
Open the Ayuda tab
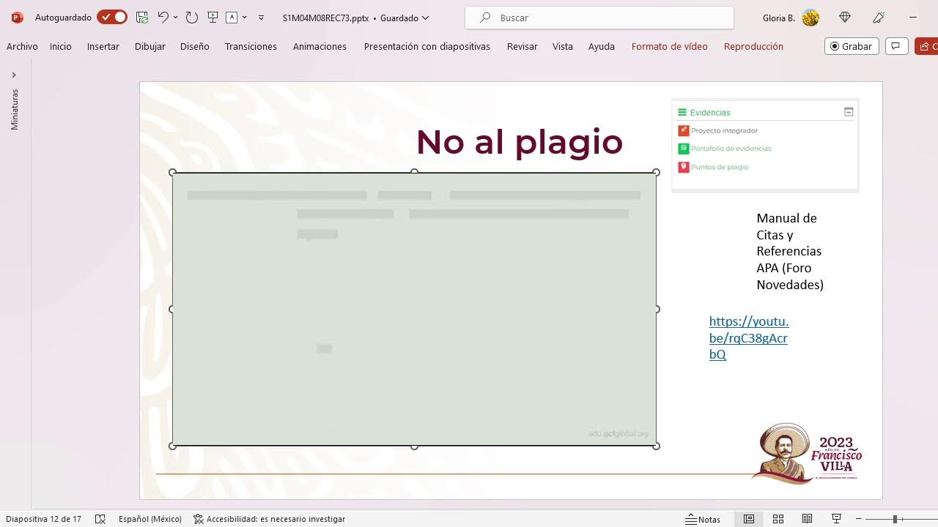tap(602, 46)
